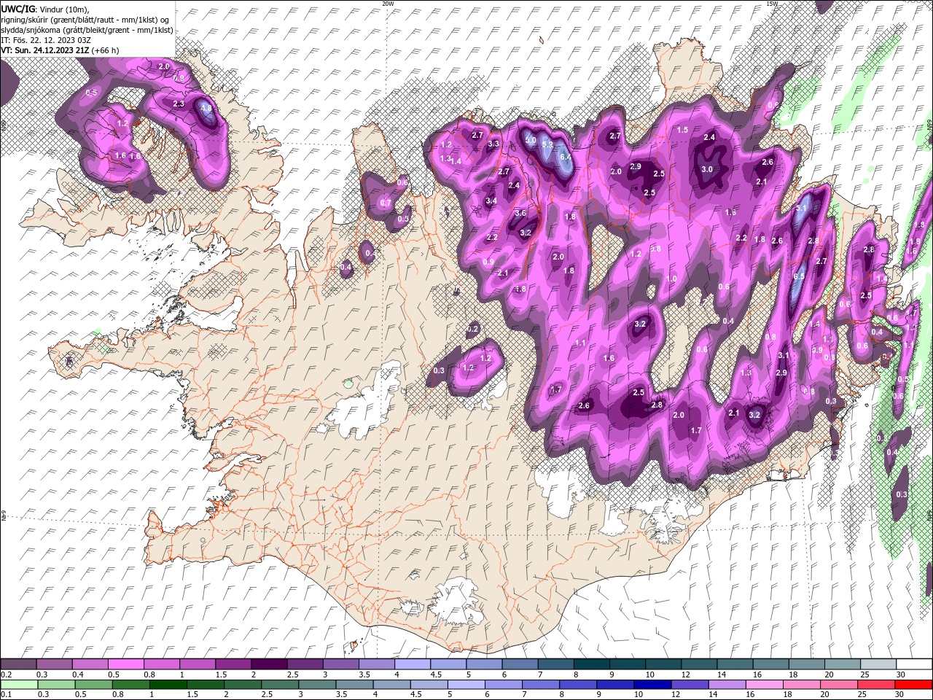This screenshot has width=933, height=700.
Task: Click the 3.0 snowfall value label
Action: tap(707, 169)
